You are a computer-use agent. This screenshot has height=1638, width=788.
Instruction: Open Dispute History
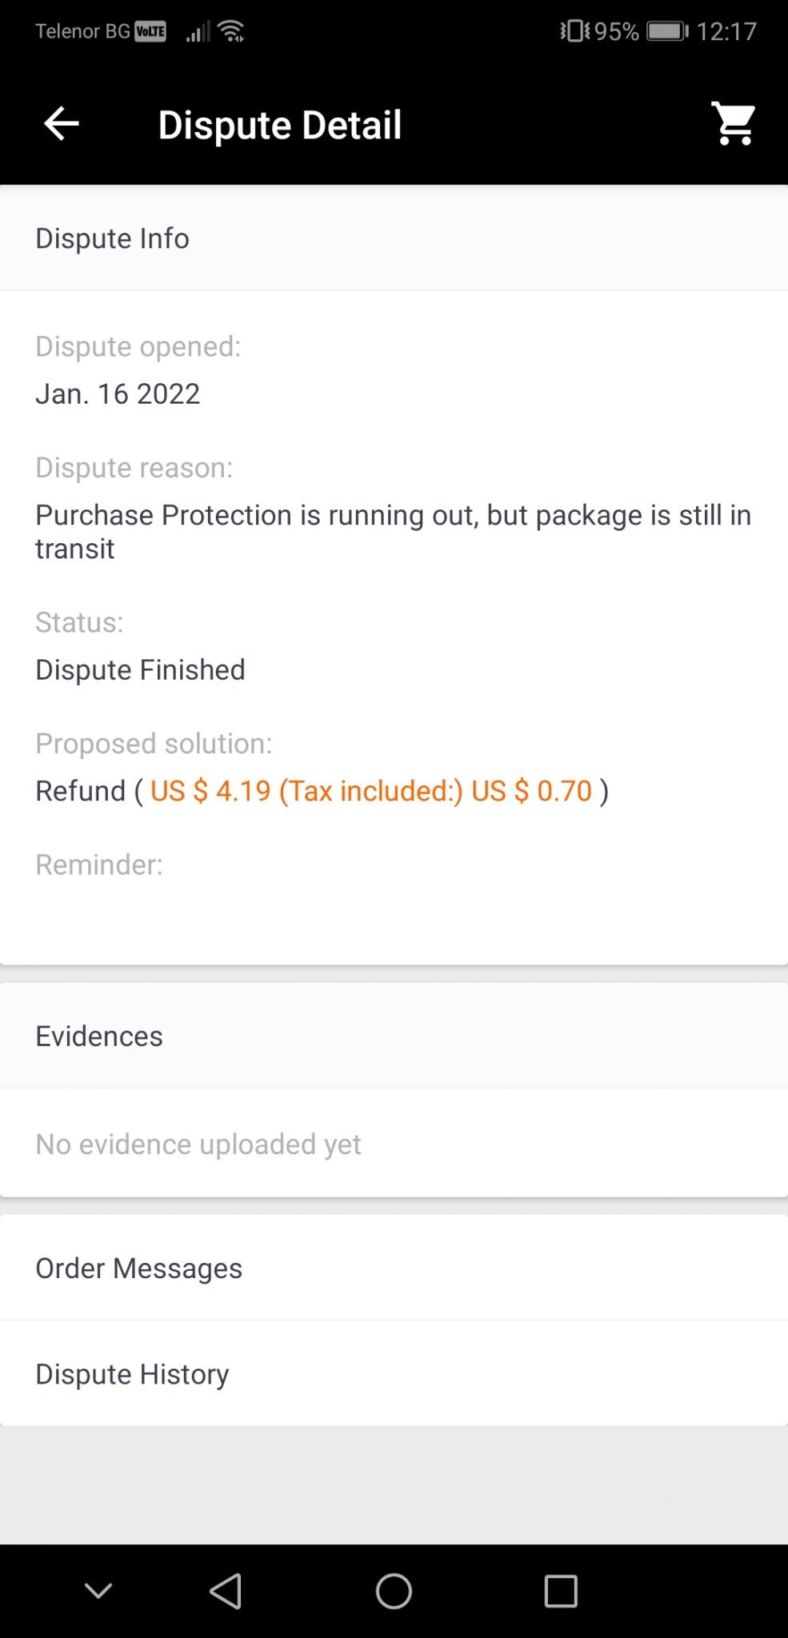[x=132, y=1374]
